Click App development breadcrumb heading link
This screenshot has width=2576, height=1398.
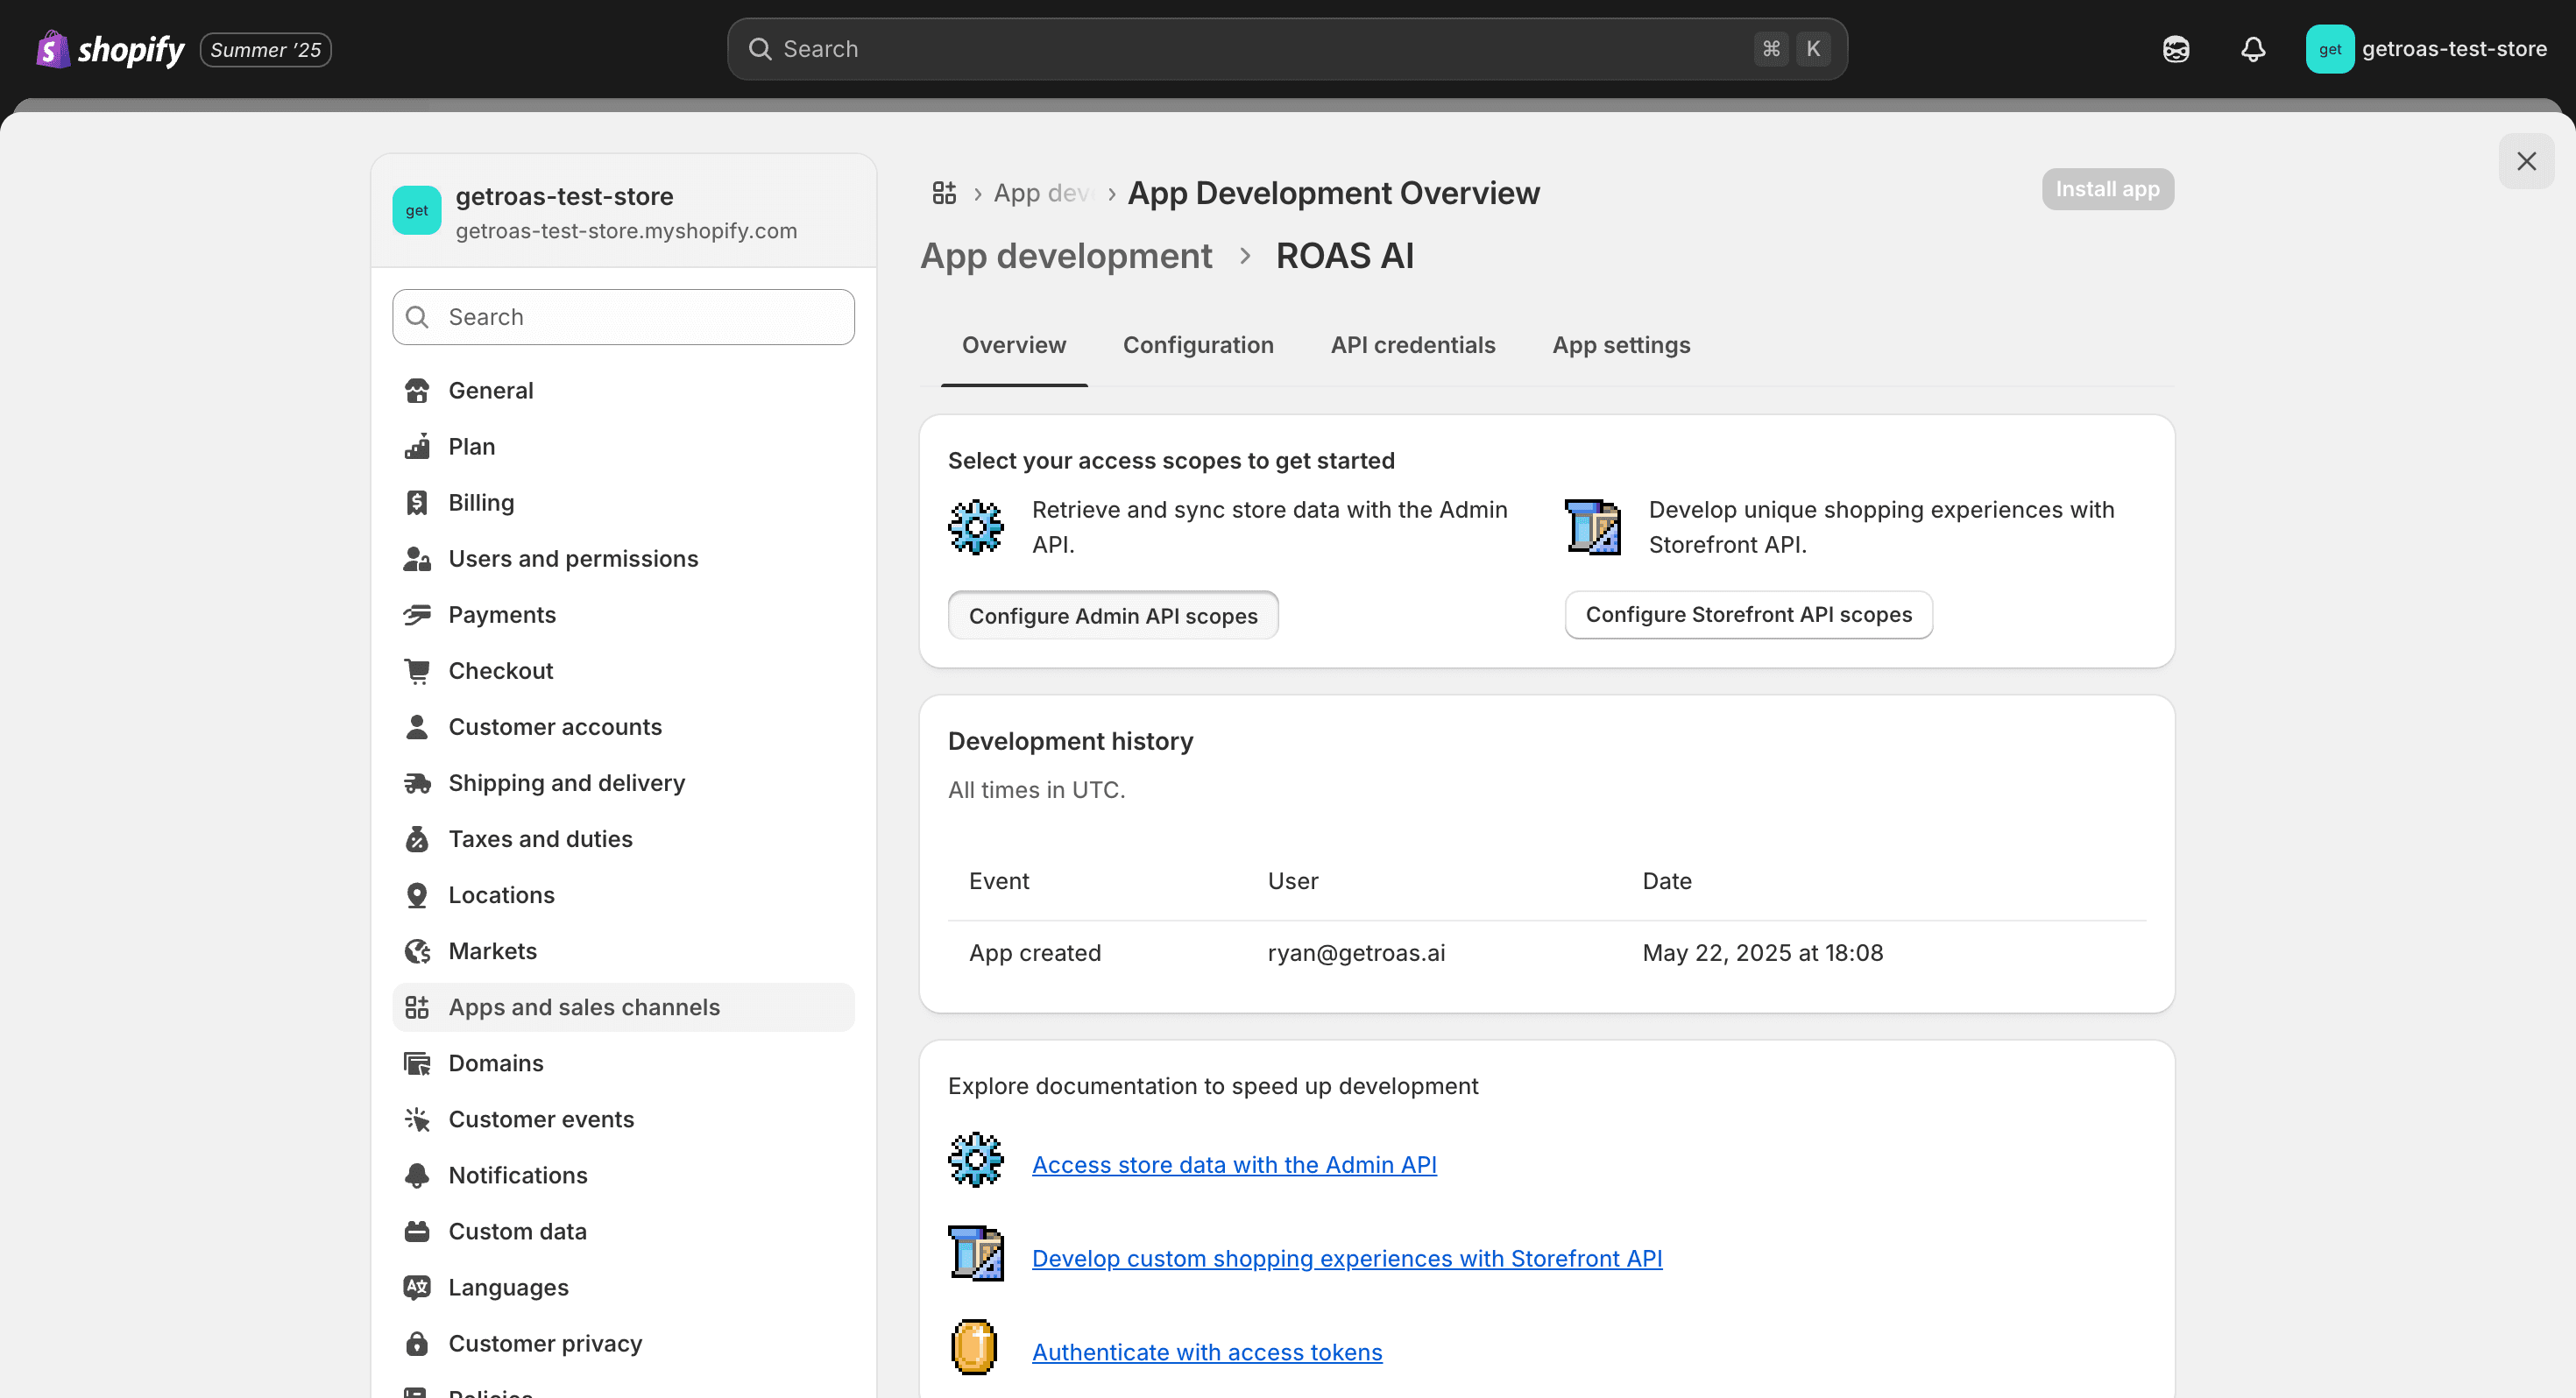coord(1066,256)
